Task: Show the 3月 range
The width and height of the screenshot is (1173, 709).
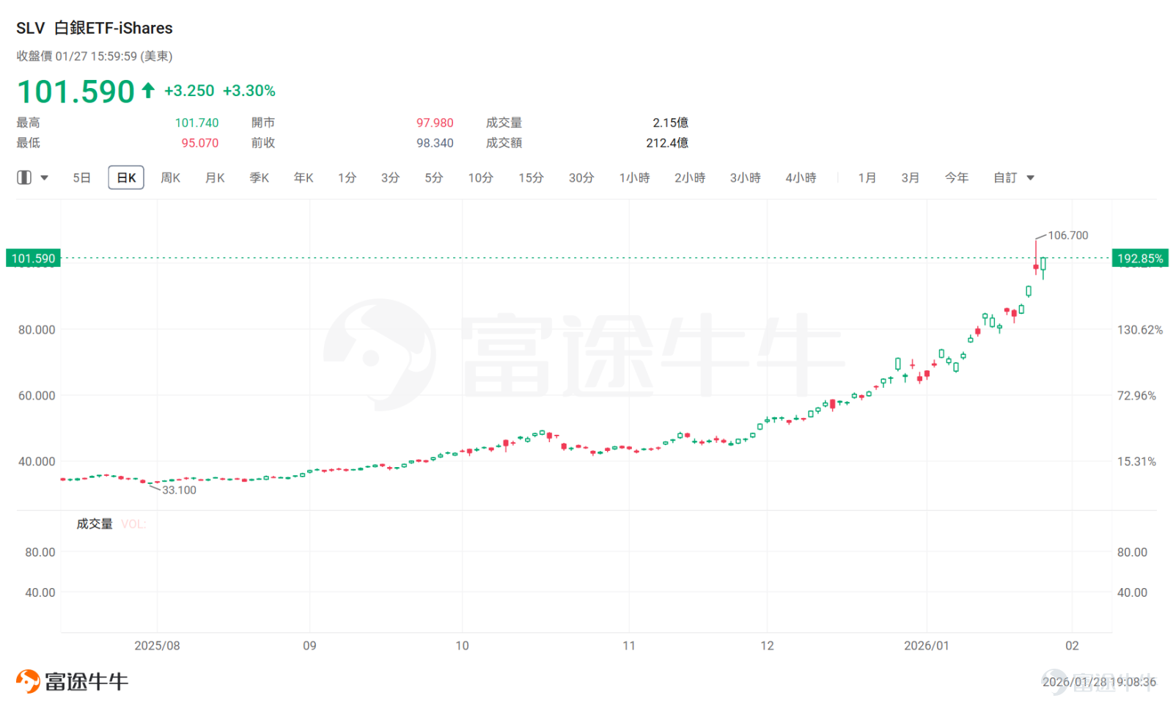Action: point(910,177)
